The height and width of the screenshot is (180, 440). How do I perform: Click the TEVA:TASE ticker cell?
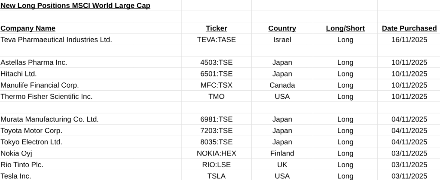[x=216, y=40]
